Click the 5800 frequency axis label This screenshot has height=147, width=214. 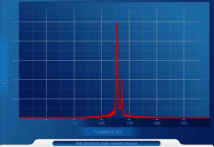157,123
